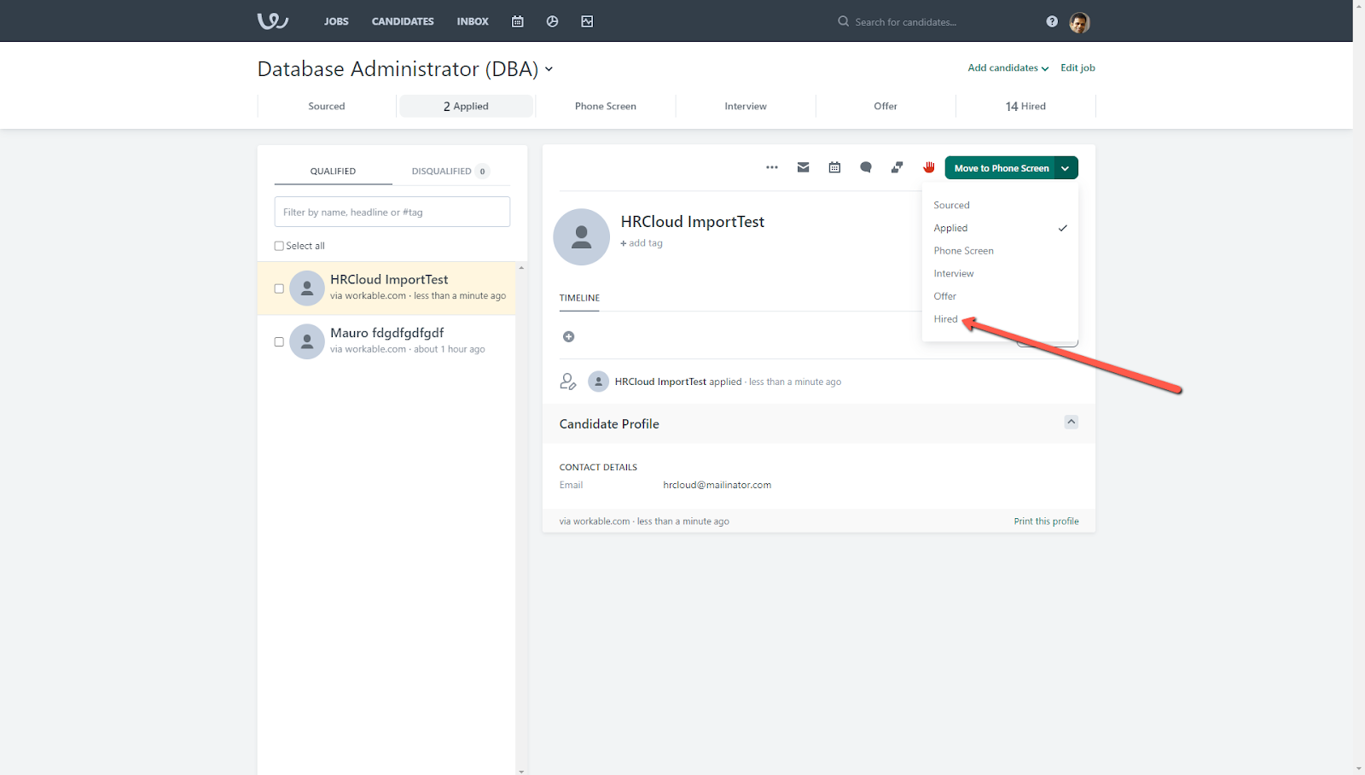Add a comment using the speech bubble icon
1365x775 pixels.
(x=866, y=167)
